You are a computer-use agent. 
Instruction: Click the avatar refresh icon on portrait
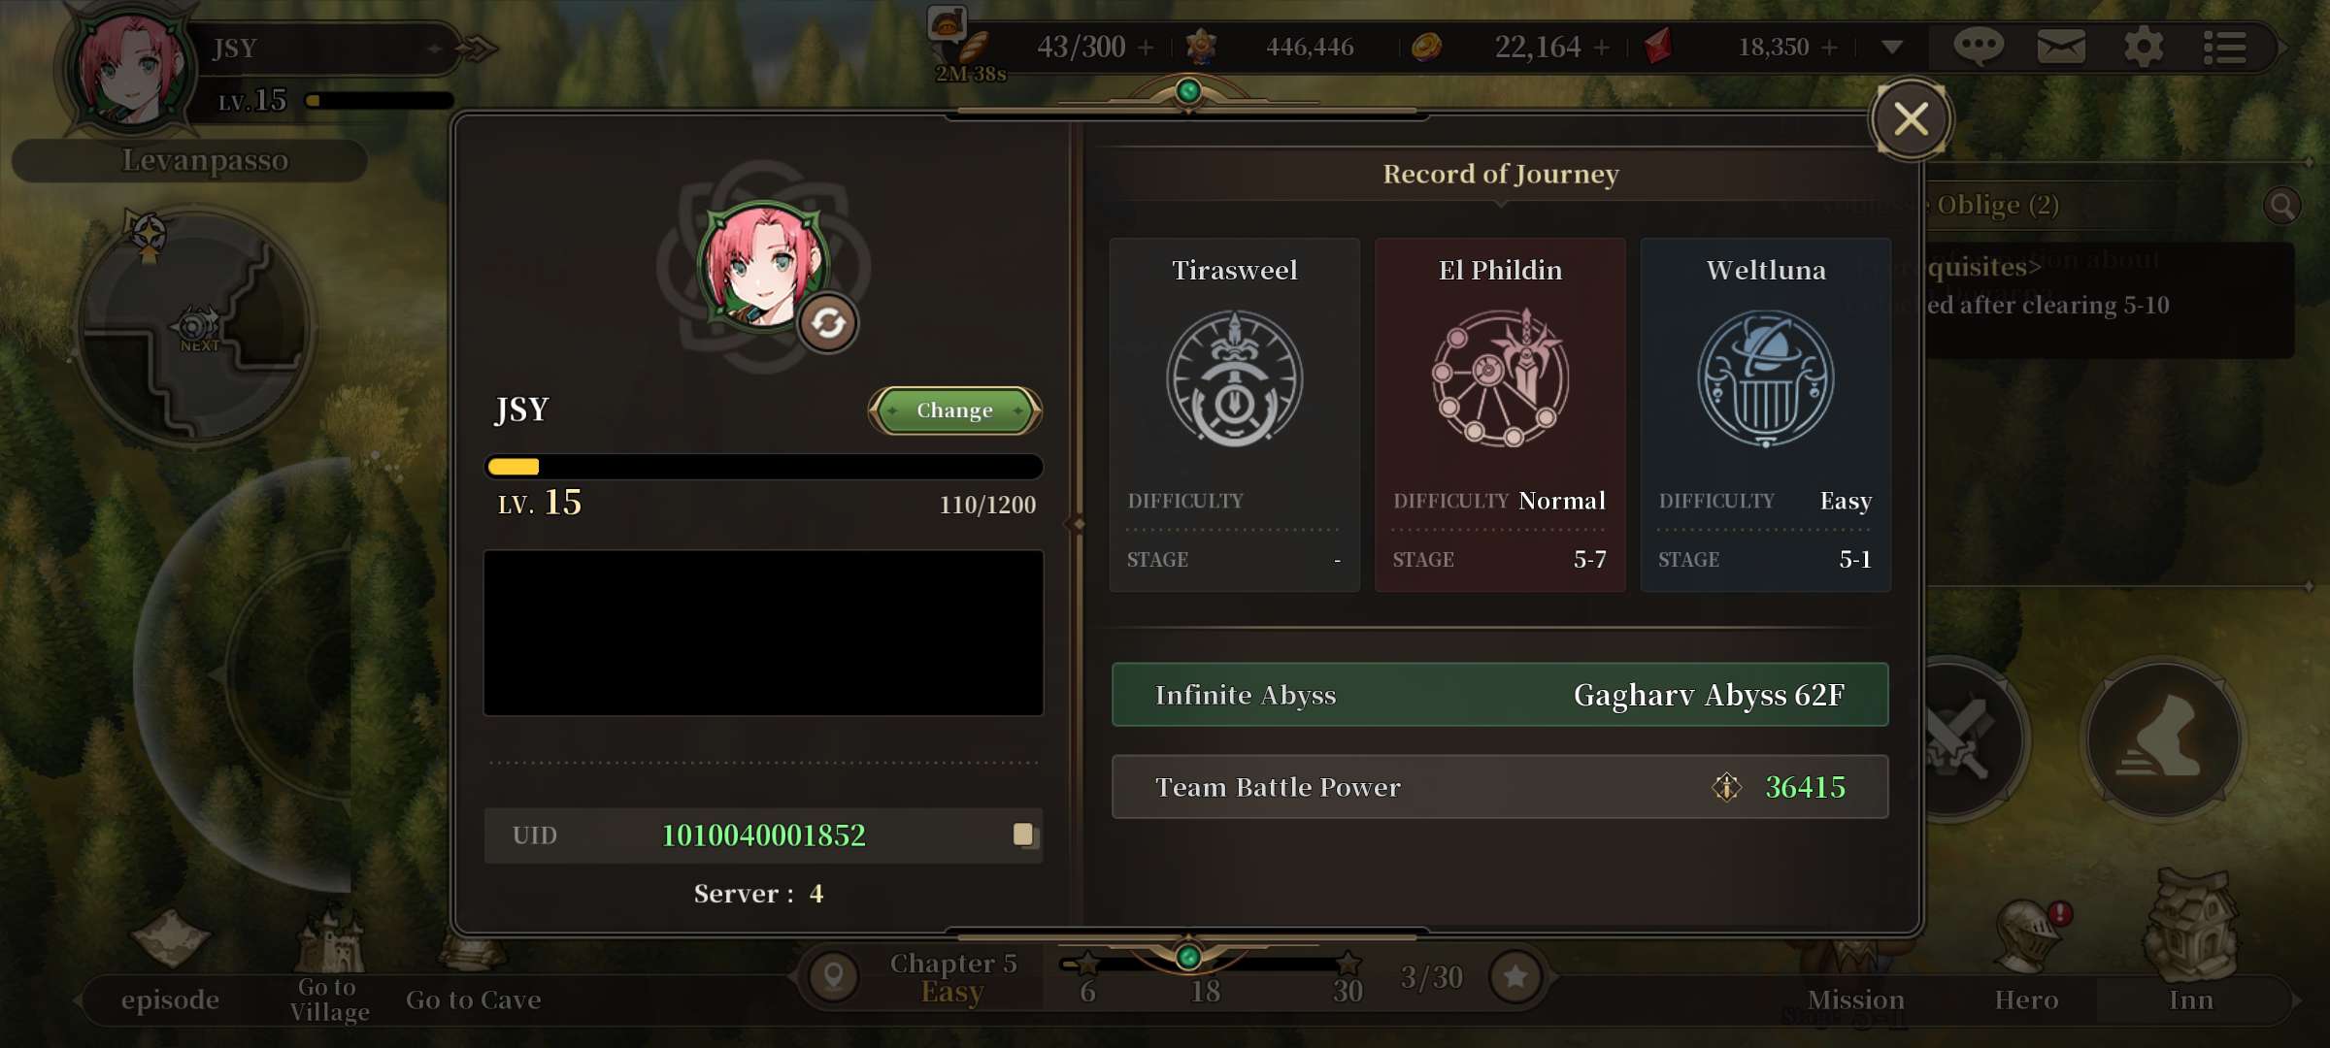point(828,323)
